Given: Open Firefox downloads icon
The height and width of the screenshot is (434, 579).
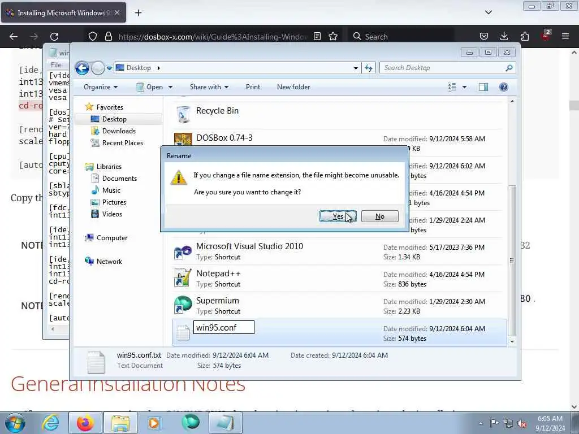Looking at the screenshot, I should coord(504,36).
